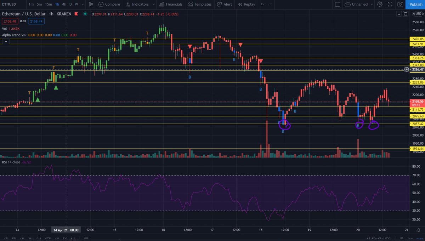
Task: Collapse the indicator legend arrow
Action: (5, 41)
